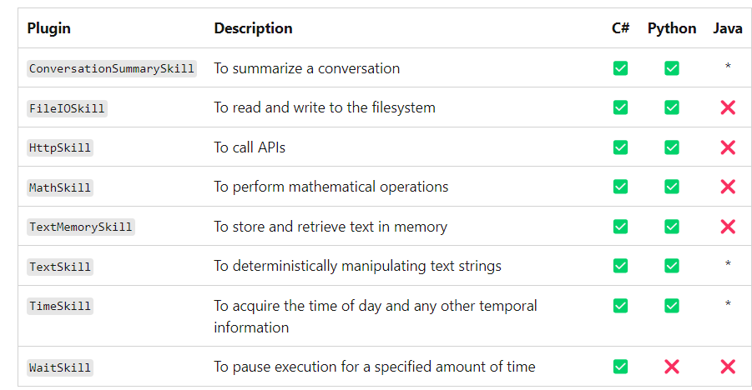
Task: Click the Python column header
Action: 671,28
